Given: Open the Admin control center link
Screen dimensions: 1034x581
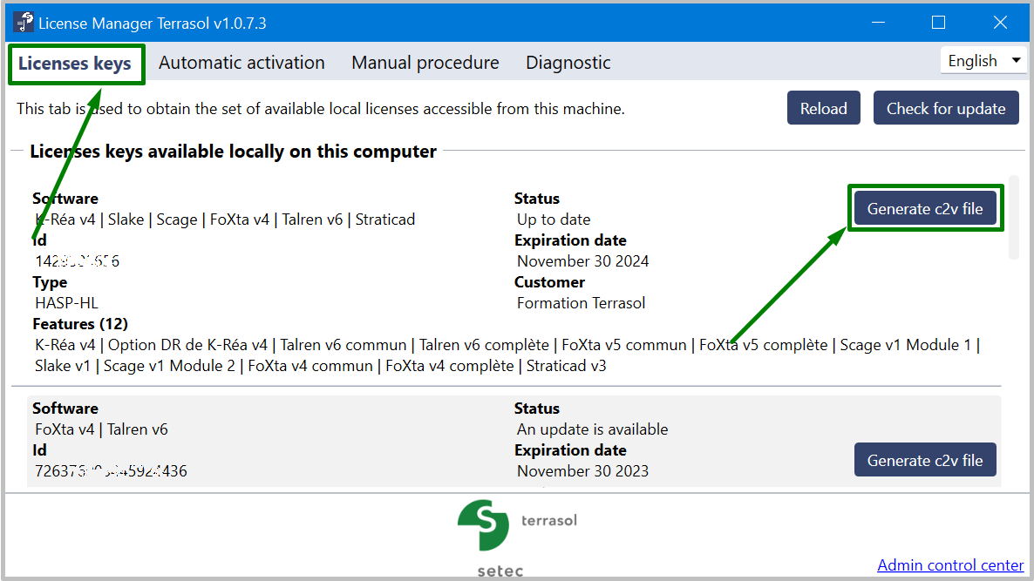Looking at the screenshot, I should click(x=950, y=565).
